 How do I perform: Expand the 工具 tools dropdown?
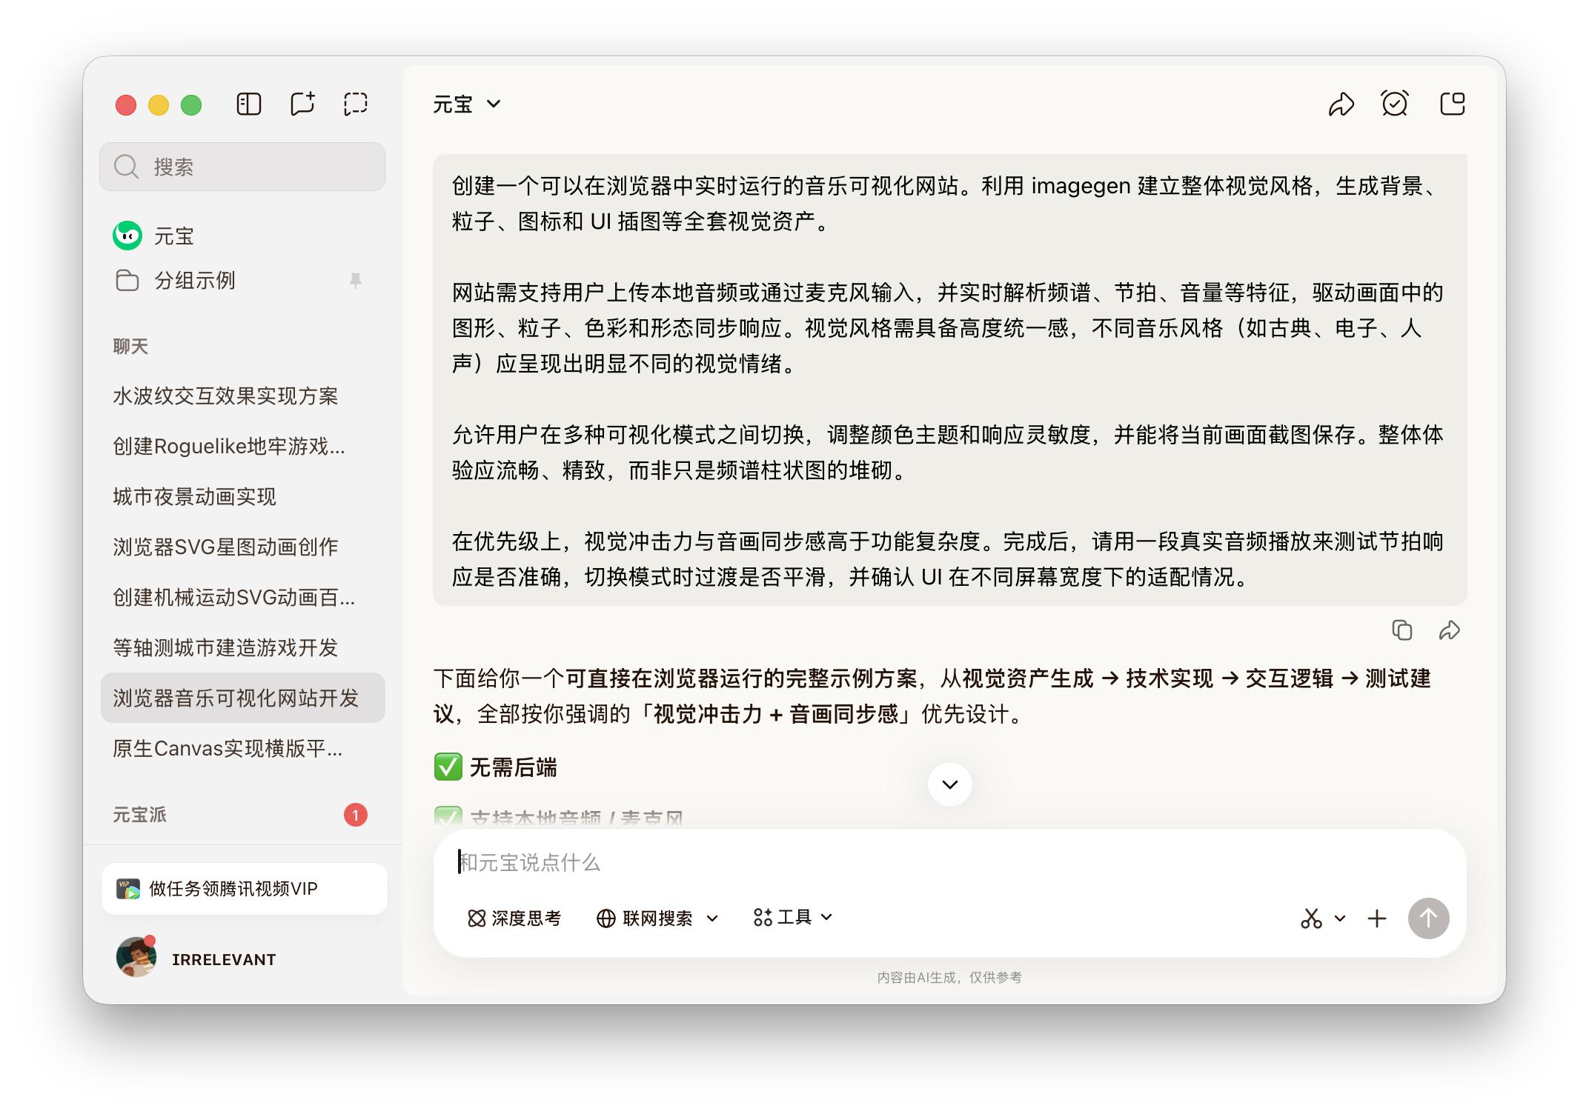pyautogui.click(x=793, y=918)
